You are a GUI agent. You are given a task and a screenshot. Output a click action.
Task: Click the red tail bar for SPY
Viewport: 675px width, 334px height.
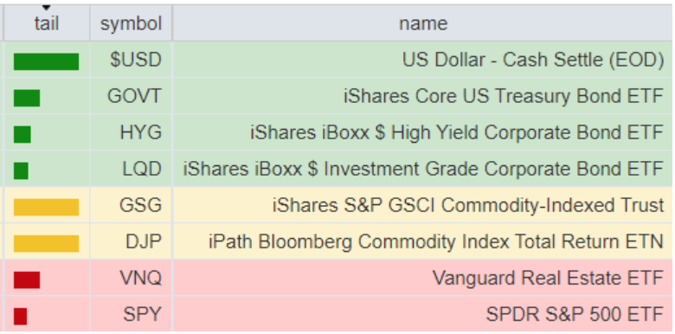point(20,317)
